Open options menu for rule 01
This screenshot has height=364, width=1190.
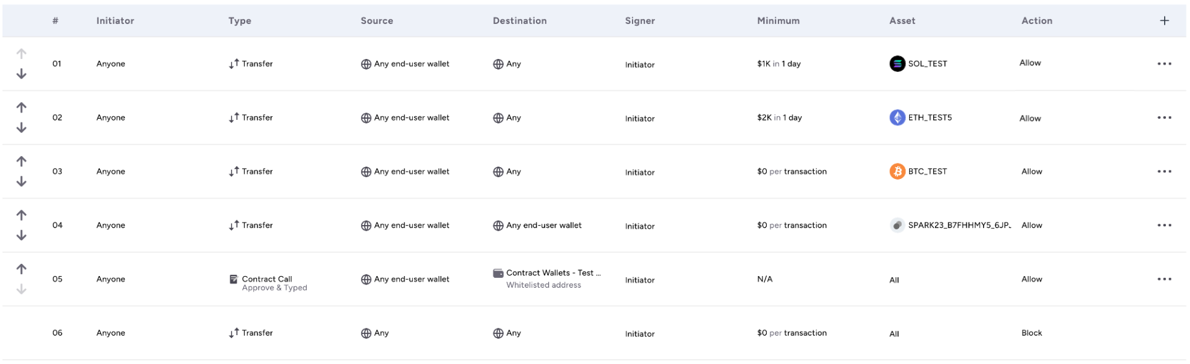[x=1164, y=64]
